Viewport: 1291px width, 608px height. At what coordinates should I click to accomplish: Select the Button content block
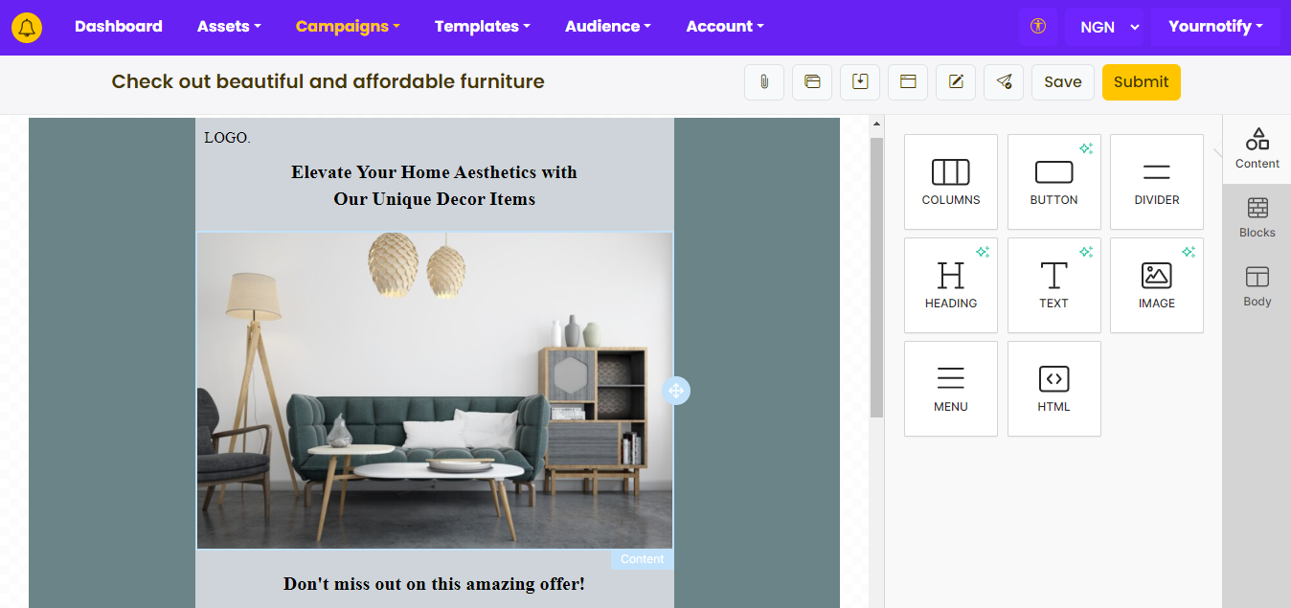pos(1054,182)
